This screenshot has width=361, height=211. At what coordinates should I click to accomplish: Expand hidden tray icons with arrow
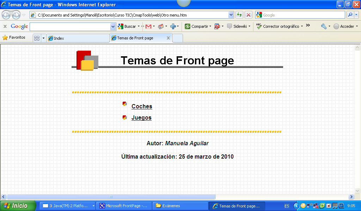296,206
